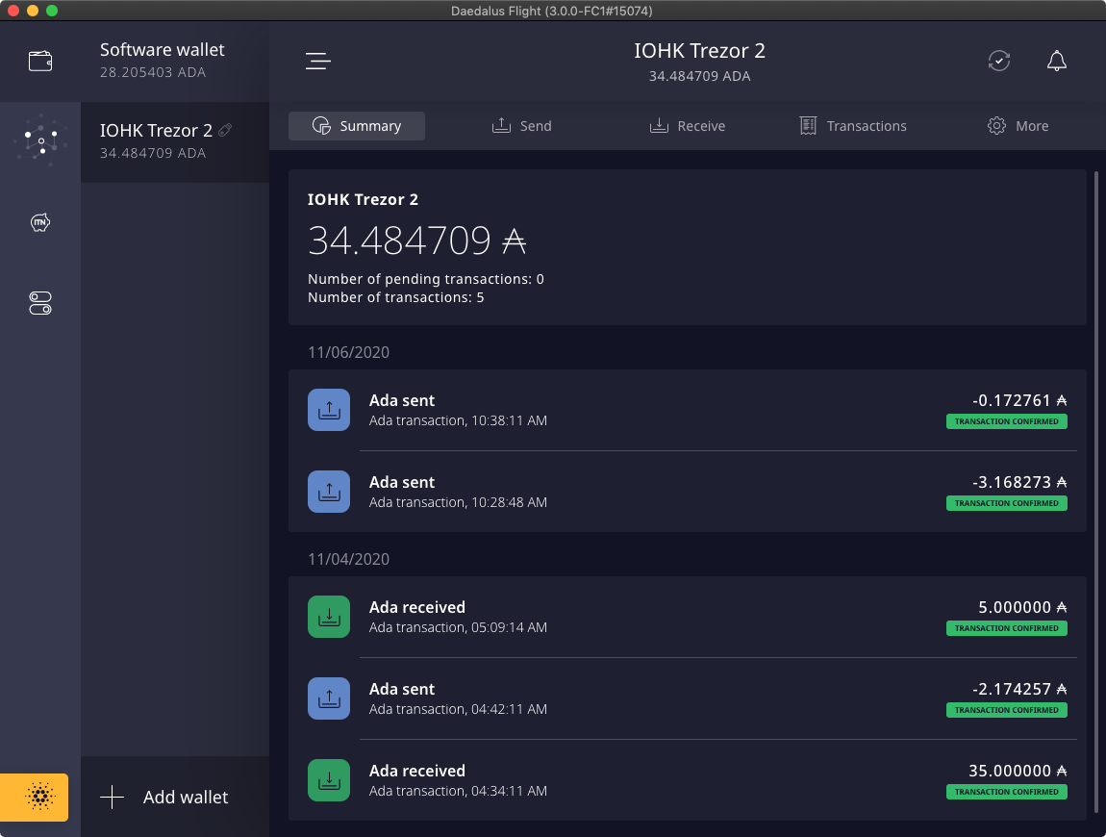Click the confirmed badge under -0.172761
The image size is (1106, 837).
[x=1007, y=421]
